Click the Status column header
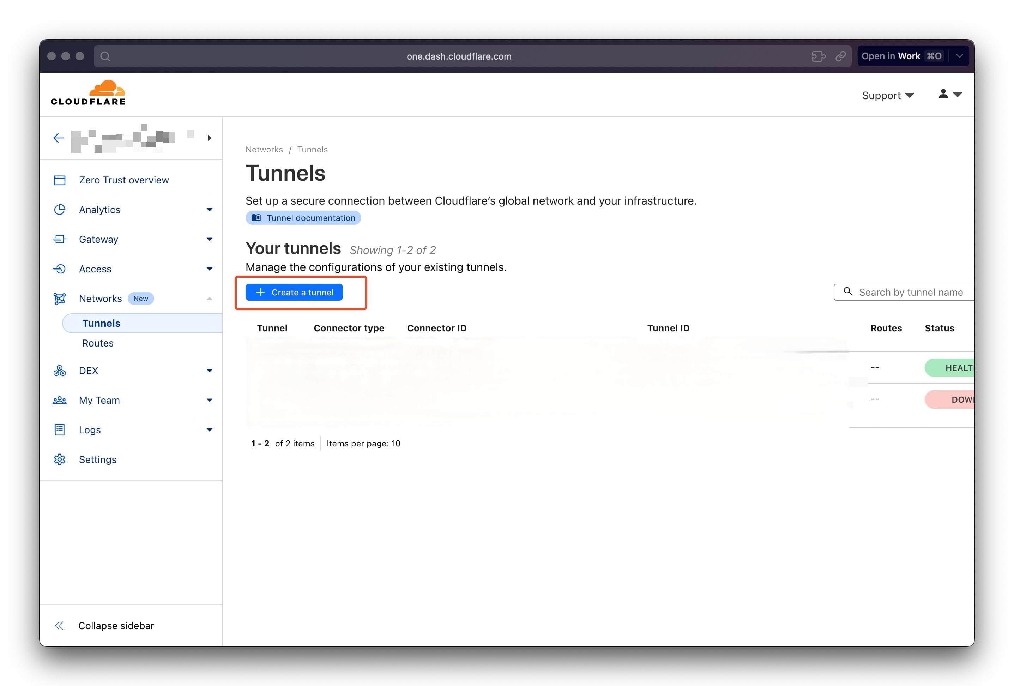This screenshot has width=1014, height=686. coord(940,329)
